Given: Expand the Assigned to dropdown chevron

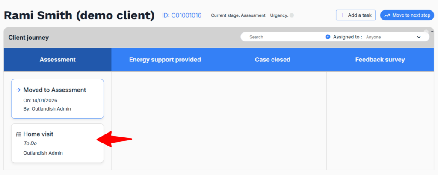Looking at the screenshot, I should pyautogui.click(x=419, y=37).
